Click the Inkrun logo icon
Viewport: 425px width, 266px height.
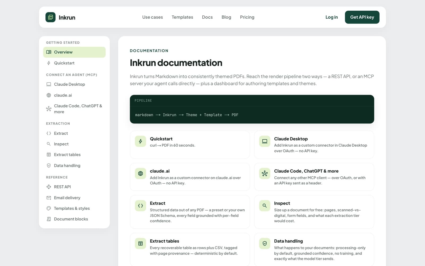(50, 17)
